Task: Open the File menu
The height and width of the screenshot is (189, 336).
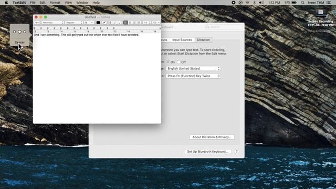Action: (33, 3)
